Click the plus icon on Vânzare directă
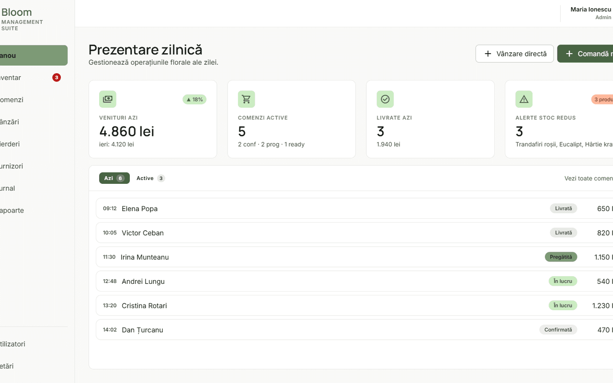Screen dimensions: 613x383 point(488,54)
